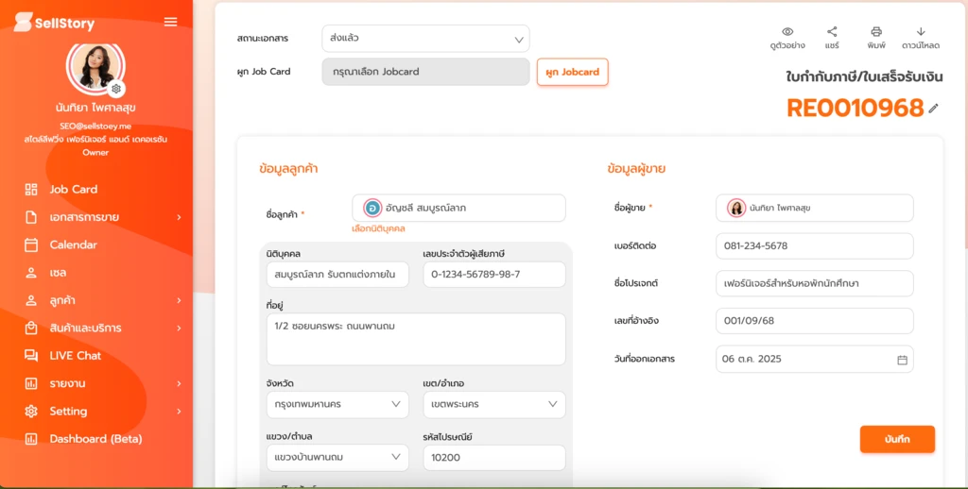
Task: Click the orange บันทึก save button
Action: pos(896,440)
